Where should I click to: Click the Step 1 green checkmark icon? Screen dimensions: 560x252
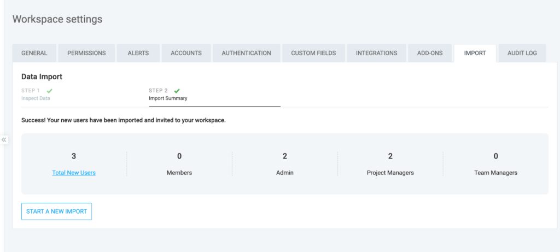(x=50, y=91)
